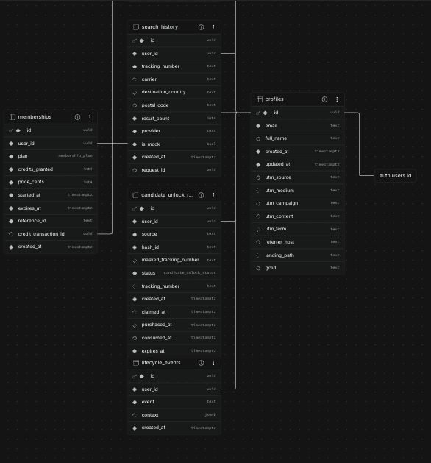Image resolution: width=431 pixels, height=463 pixels.
Task: Open the candidate_unlock_r... table options menu
Action: [x=213, y=195]
